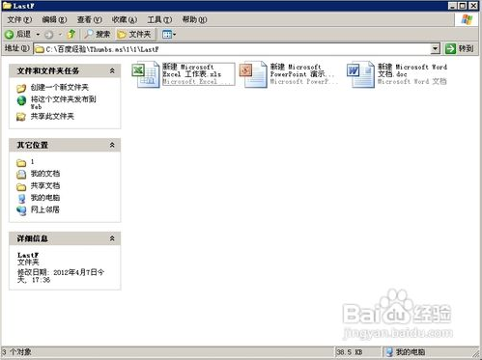Select the PowerPoint presentation file icon
This screenshot has height=360, width=482.
(253, 74)
